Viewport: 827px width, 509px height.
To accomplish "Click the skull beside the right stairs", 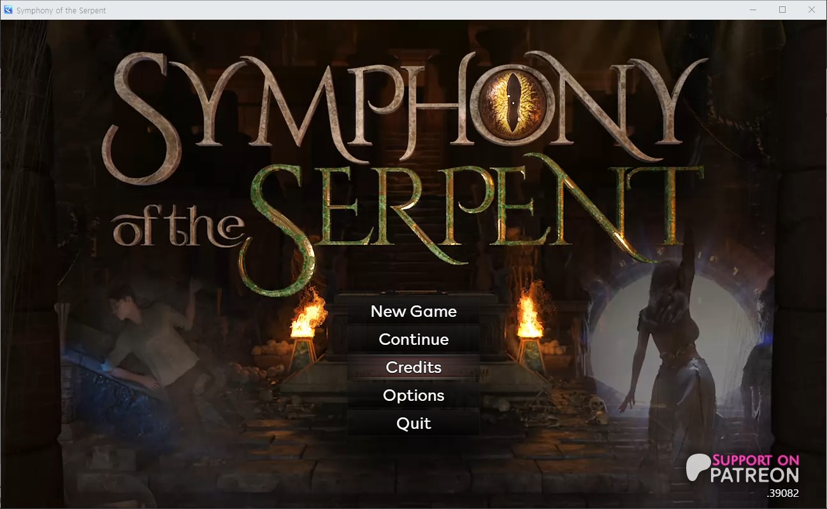I will coord(597,403).
